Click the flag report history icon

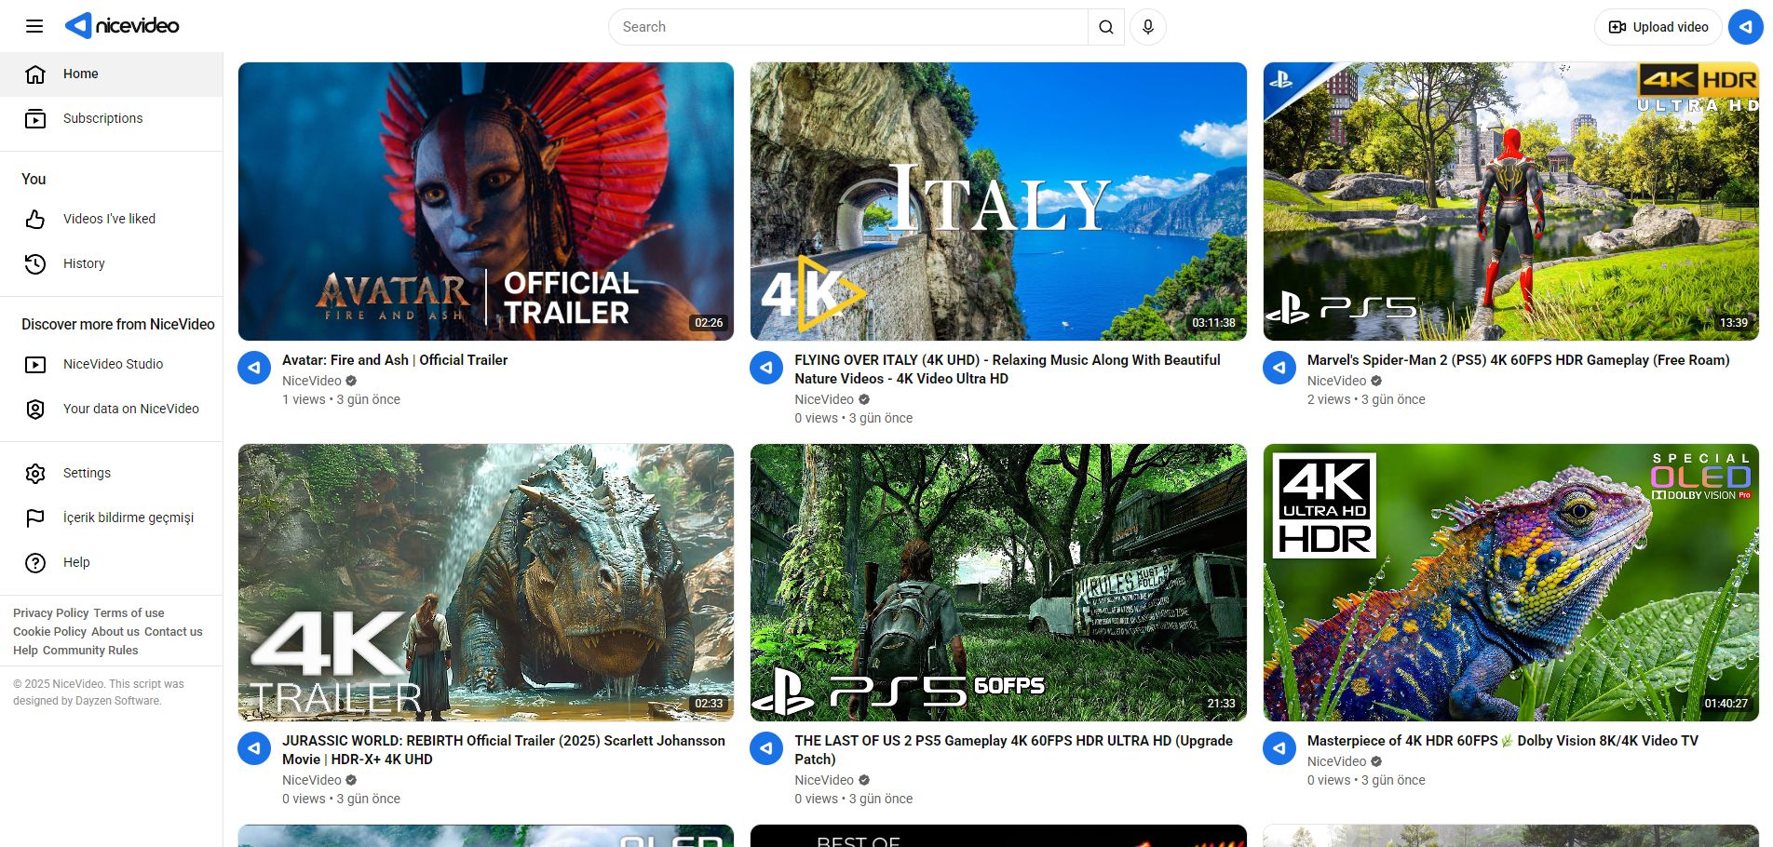(35, 518)
